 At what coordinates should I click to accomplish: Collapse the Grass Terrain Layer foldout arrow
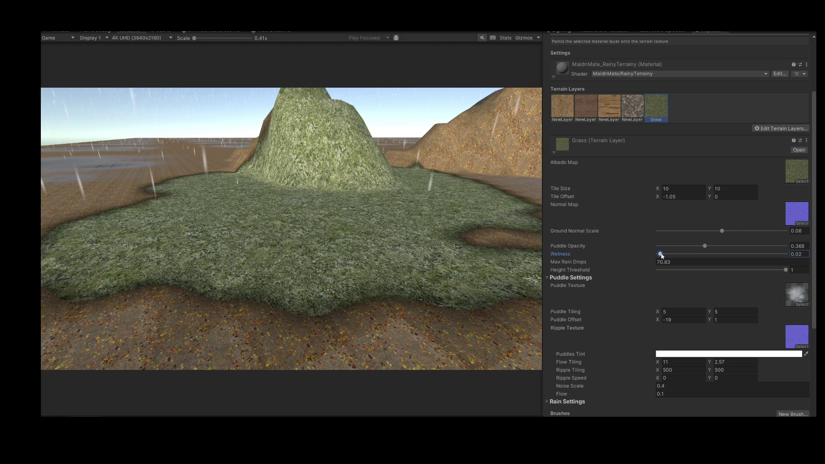pyautogui.click(x=554, y=153)
